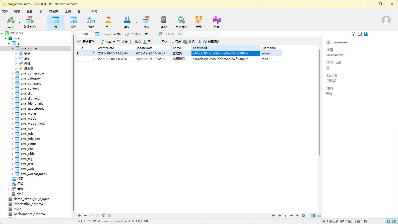The height and width of the screenshot is (224, 398).
Task: Toggle the left navigation pane
Action: point(388,221)
